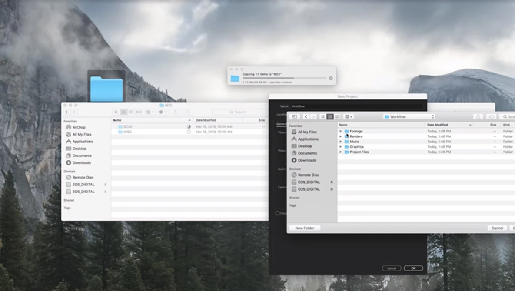The image size is (515, 291).
Task: Go back in the 6D2 Finder window
Action: 66,112
